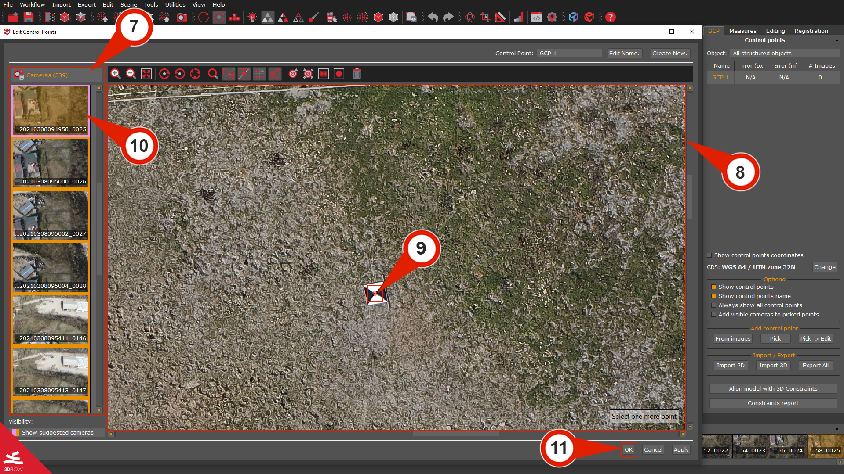Activate the snail-speed slow navigation icon
Viewport: 844px width, 474px height.
pyautogui.click(x=275, y=74)
